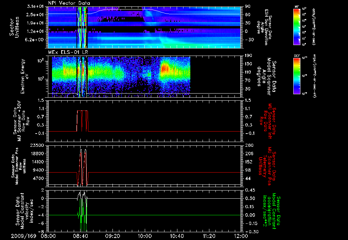Screen dimensions: 348x240
Task: Click the 'ESH Sun Elevation Angle degree' axis title
Action: (x=264, y=27)
